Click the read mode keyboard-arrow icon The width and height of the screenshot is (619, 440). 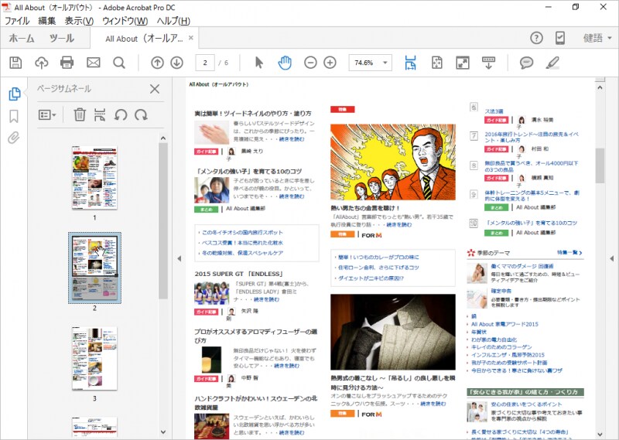pyautogui.click(x=488, y=63)
